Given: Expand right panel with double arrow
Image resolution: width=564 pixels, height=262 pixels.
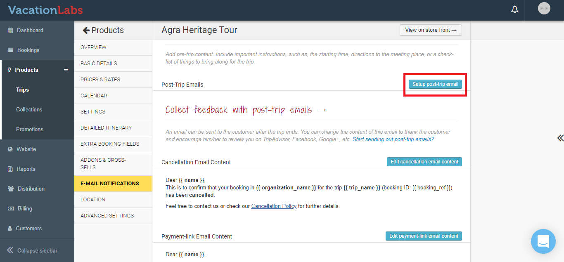Looking at the screenshot, I should point(560,138).
